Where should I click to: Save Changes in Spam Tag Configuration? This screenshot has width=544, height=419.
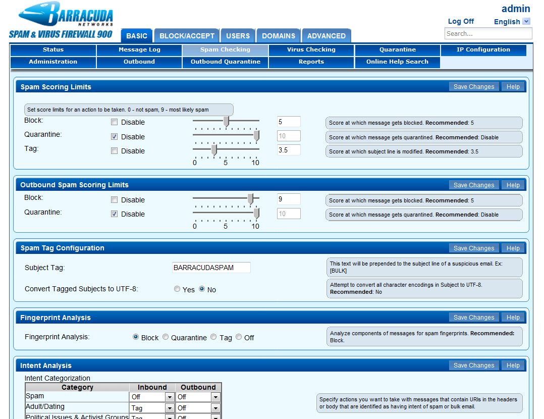(x=473, y=248)
